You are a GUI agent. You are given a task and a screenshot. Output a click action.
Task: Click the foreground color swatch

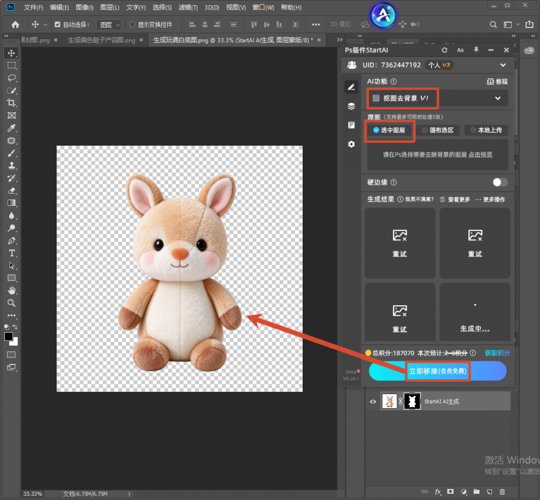coord(8,336)
